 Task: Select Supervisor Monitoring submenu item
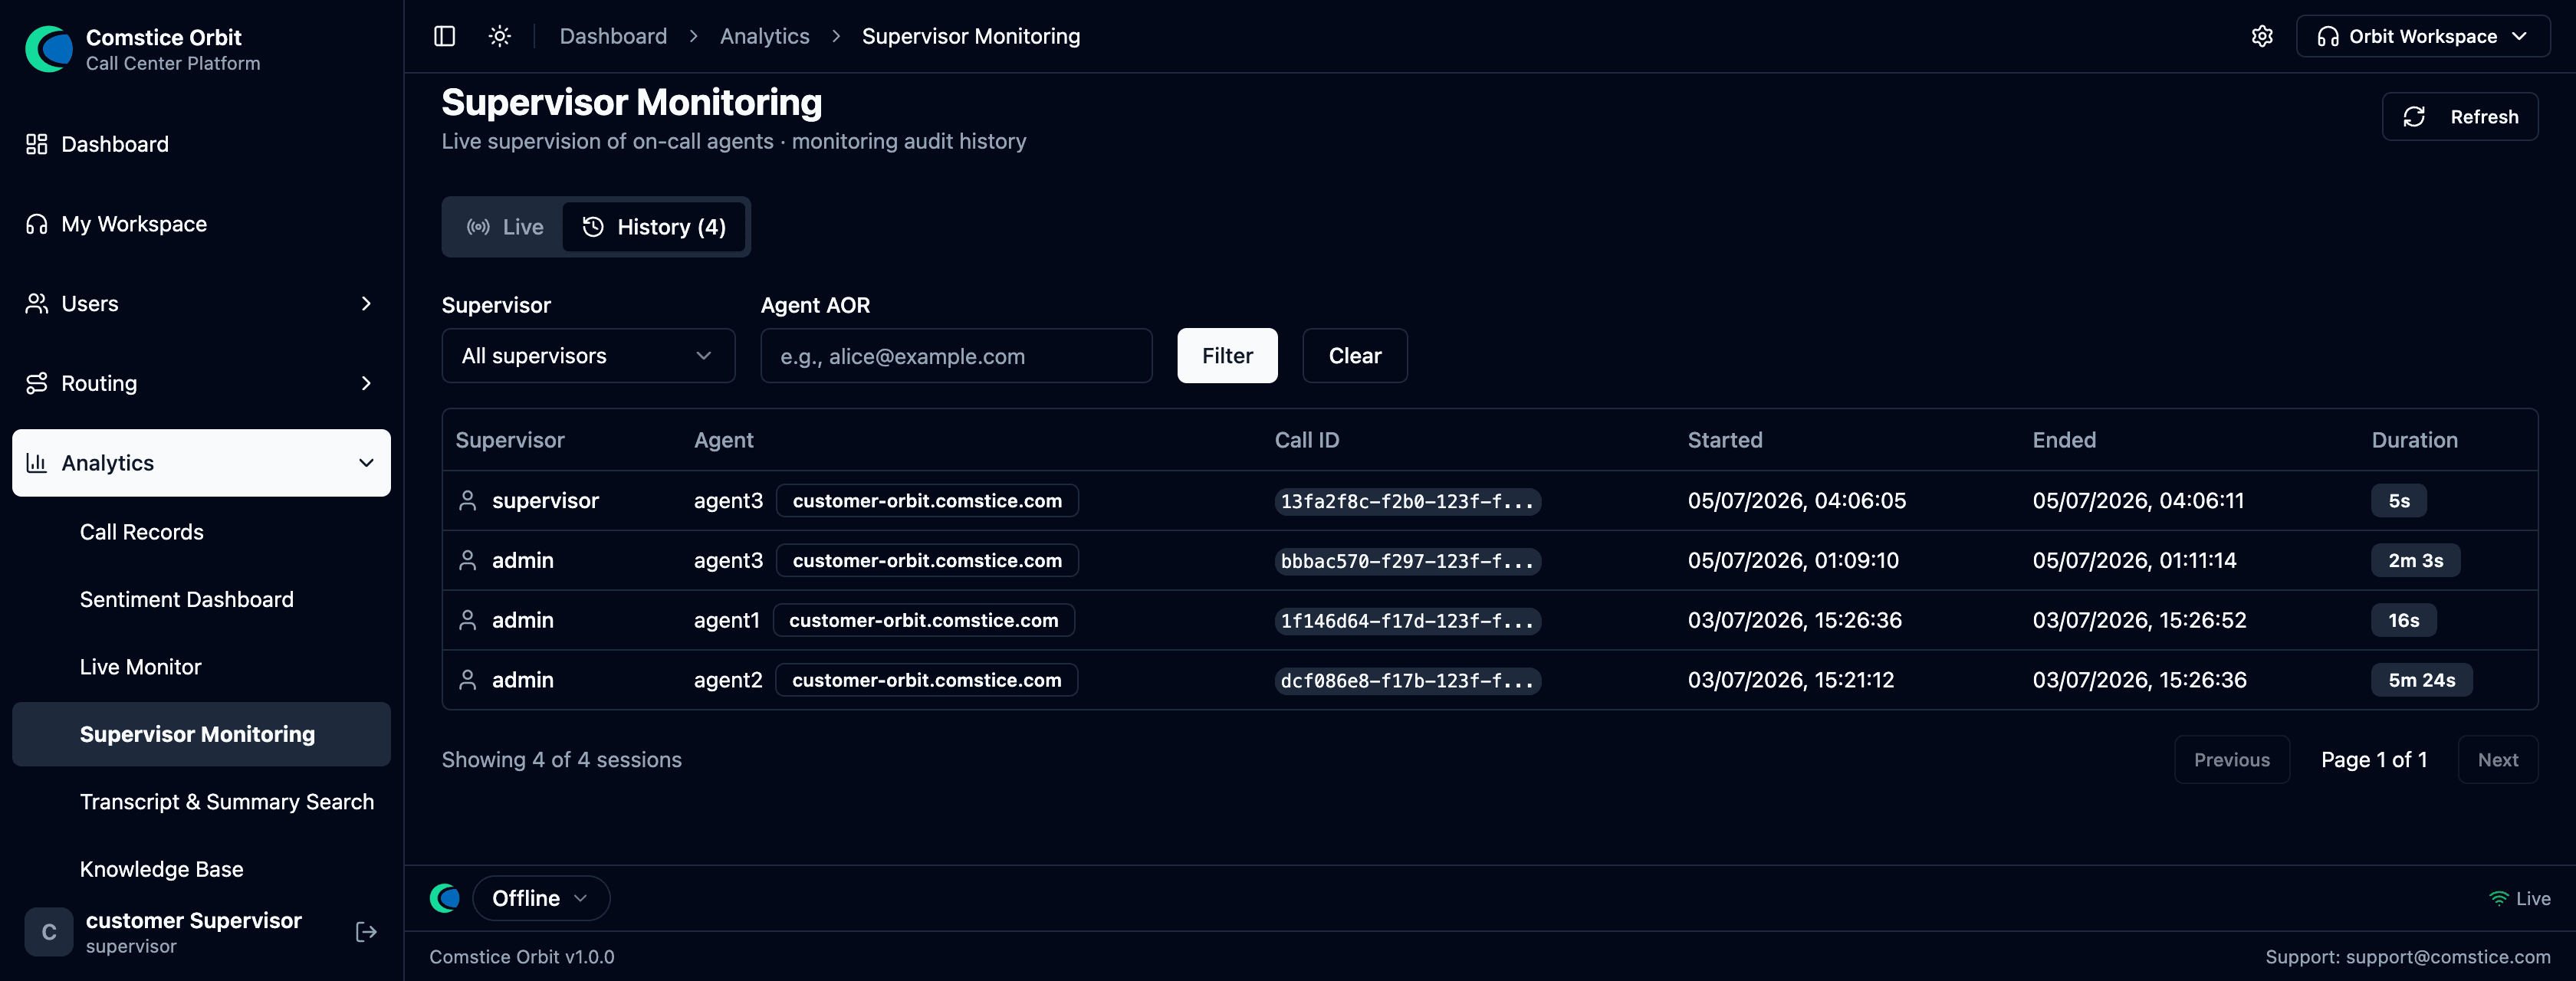[201, 734]
